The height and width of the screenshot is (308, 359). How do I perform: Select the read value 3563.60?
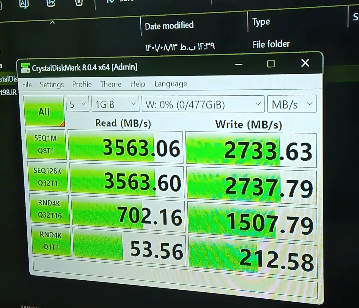click(127, 181)
